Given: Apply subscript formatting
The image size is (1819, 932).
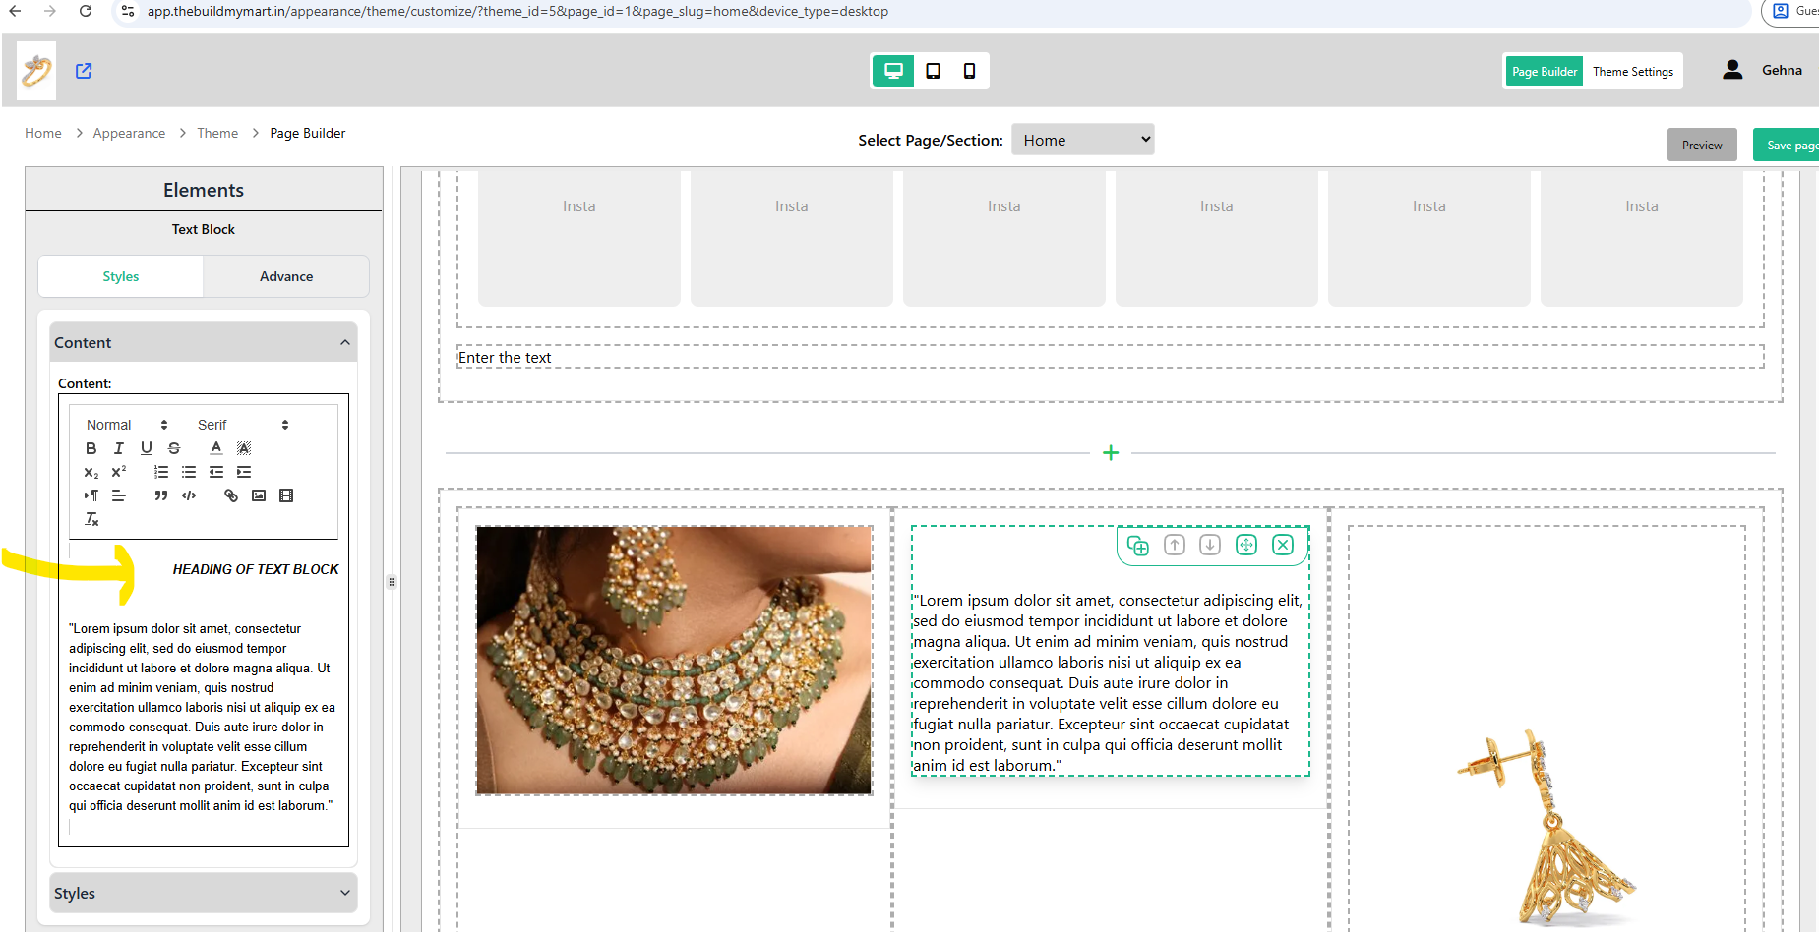Looking at the screenshot, I should tap(91, 472).
